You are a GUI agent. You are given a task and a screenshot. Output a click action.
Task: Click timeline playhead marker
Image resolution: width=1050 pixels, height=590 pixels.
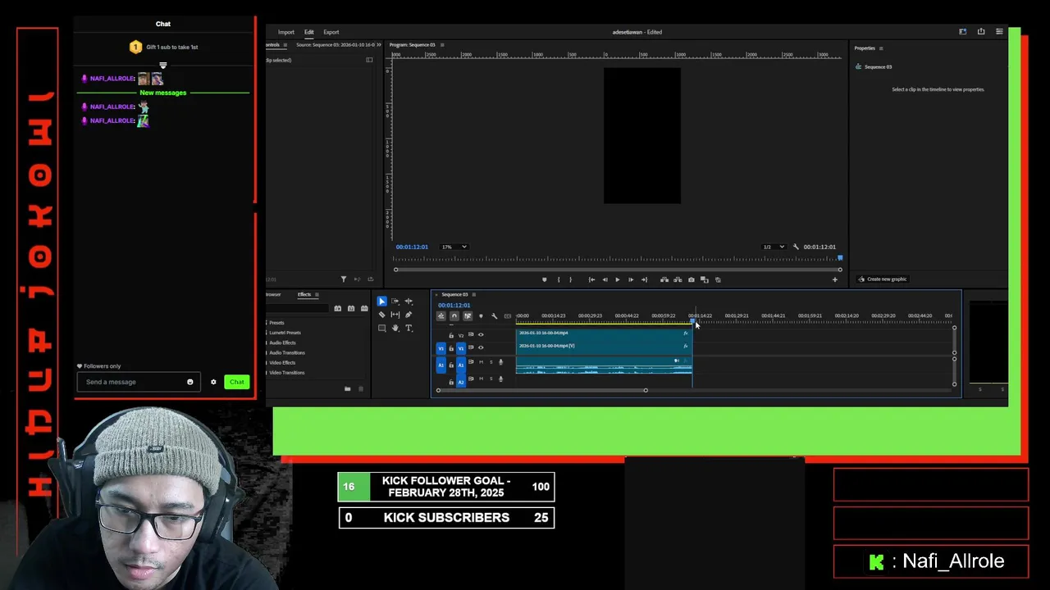pos(692,320)
